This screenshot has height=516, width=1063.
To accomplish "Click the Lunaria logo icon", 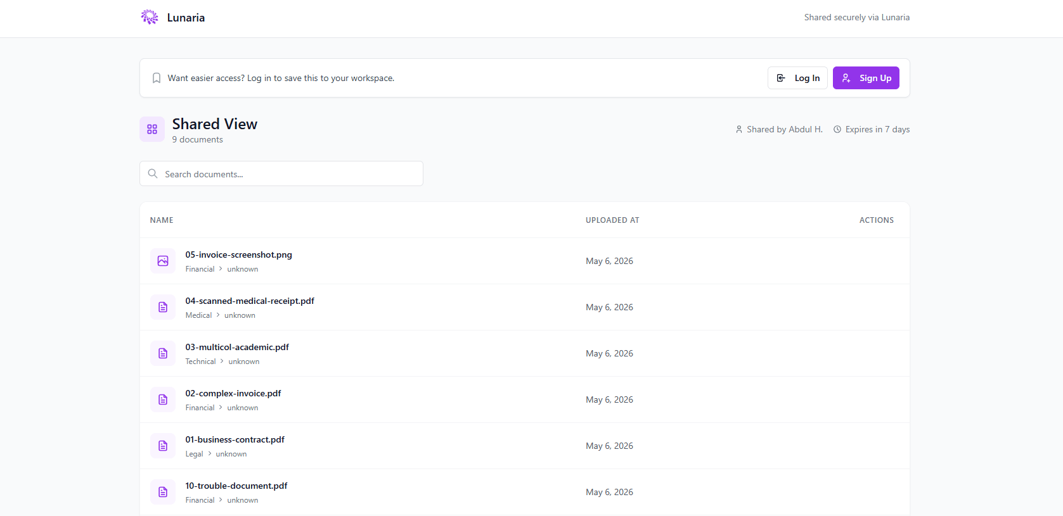I will coord(150,17).
